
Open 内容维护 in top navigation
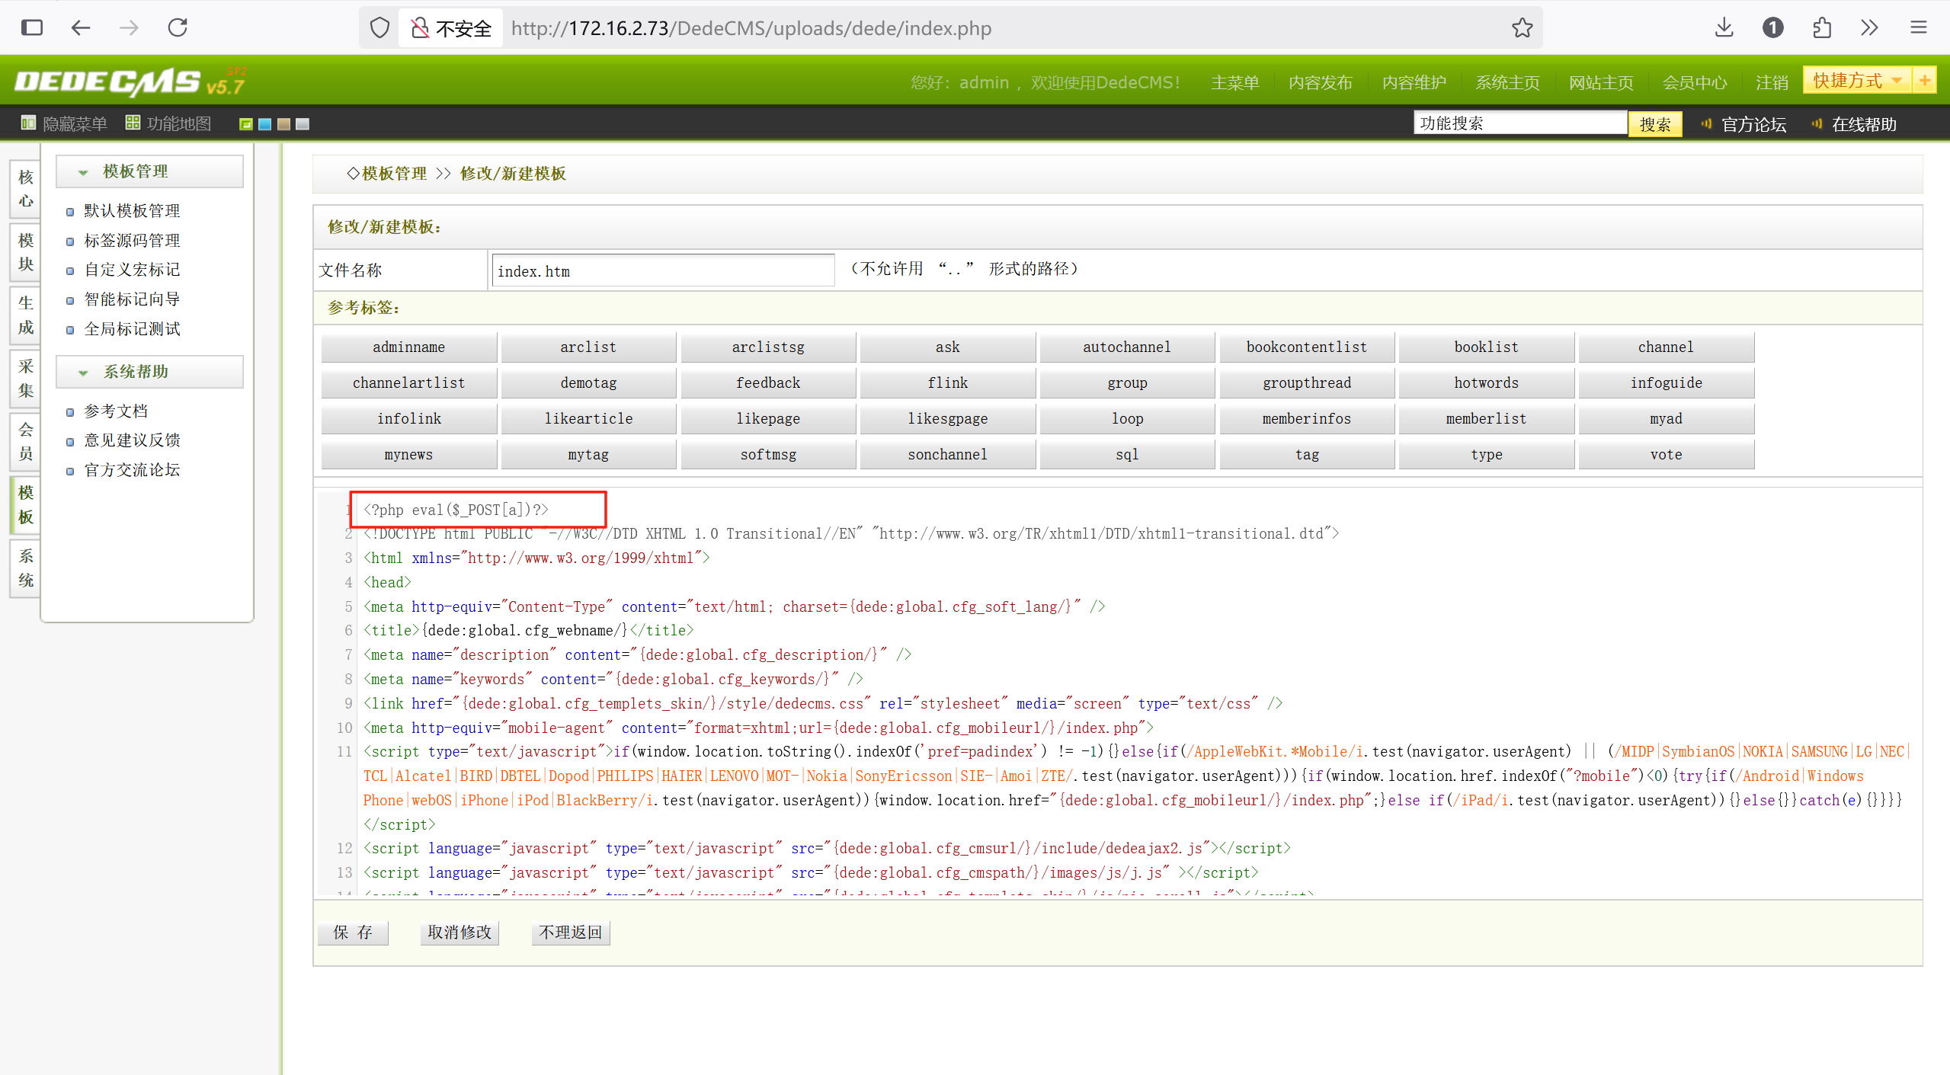click(x=1414, y=82)
